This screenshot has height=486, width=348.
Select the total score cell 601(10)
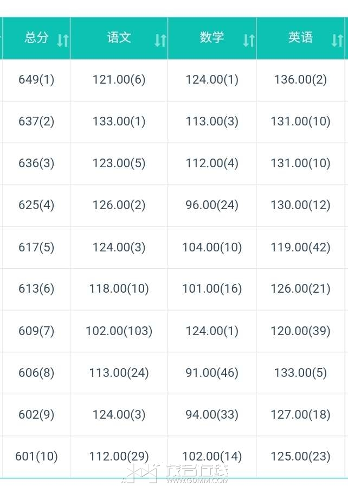coord(36,456)
